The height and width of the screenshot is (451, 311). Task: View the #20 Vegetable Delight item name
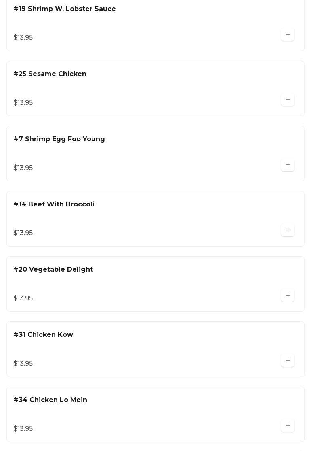click(x=53, y=270)
